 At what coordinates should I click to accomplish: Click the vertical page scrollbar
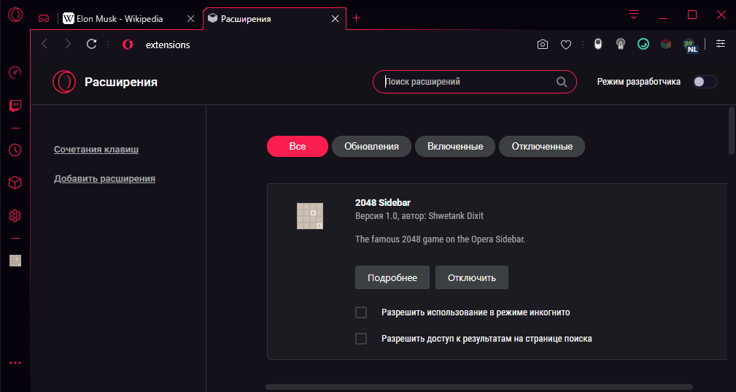tap(731, 131)
